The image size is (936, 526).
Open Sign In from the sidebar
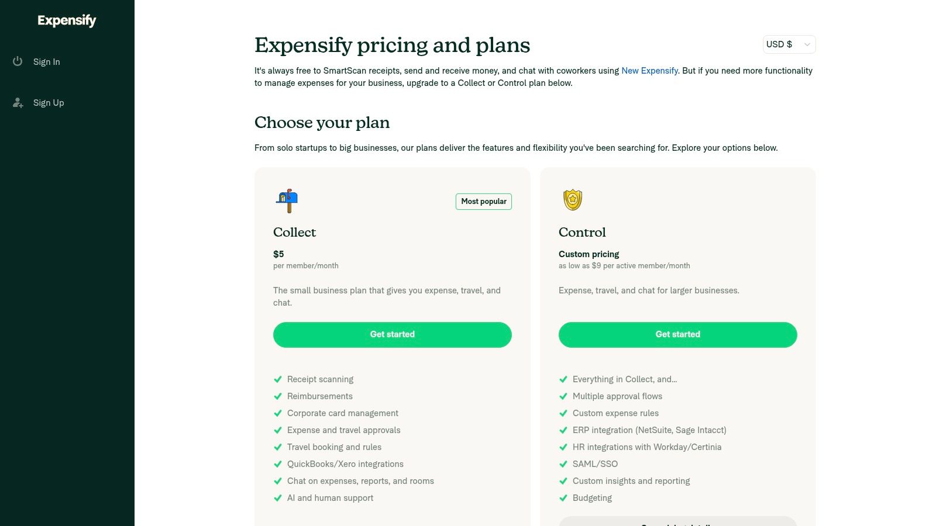(x=47, y=62)
